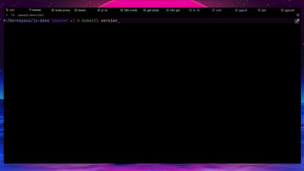The image size is (304, 171).
Task: Click the gear icon beside kube proxy
Action: 53,10
